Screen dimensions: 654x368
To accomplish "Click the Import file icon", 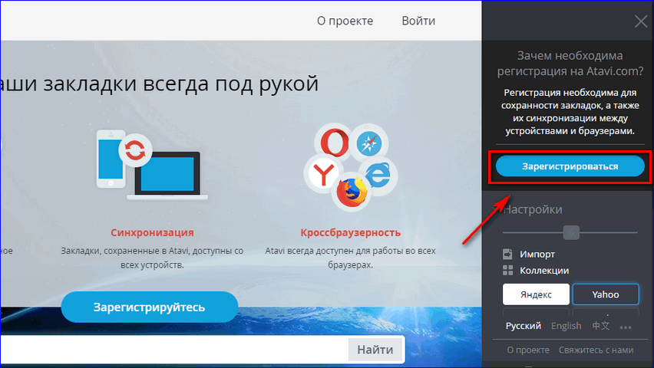I will (x=507, y=254).
